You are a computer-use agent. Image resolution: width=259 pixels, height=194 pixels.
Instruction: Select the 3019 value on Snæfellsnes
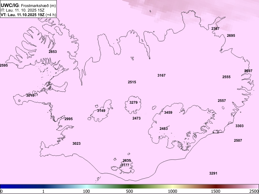30,95
